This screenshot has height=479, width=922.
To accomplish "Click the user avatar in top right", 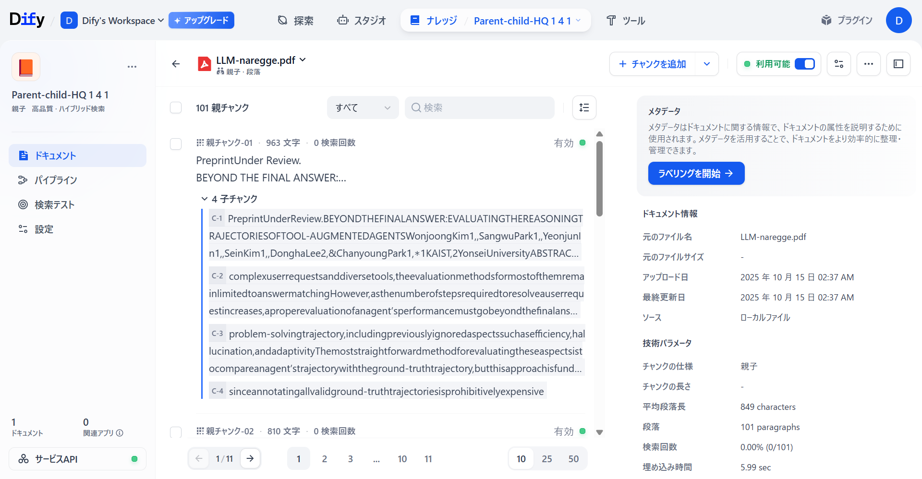I will pos(898,21).
